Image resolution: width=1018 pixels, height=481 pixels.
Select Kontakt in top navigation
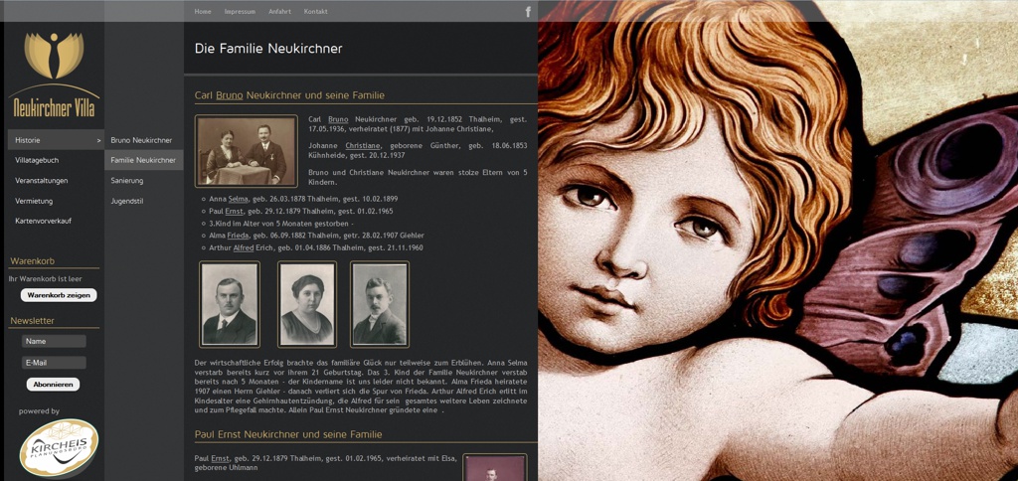click(315, 12)
